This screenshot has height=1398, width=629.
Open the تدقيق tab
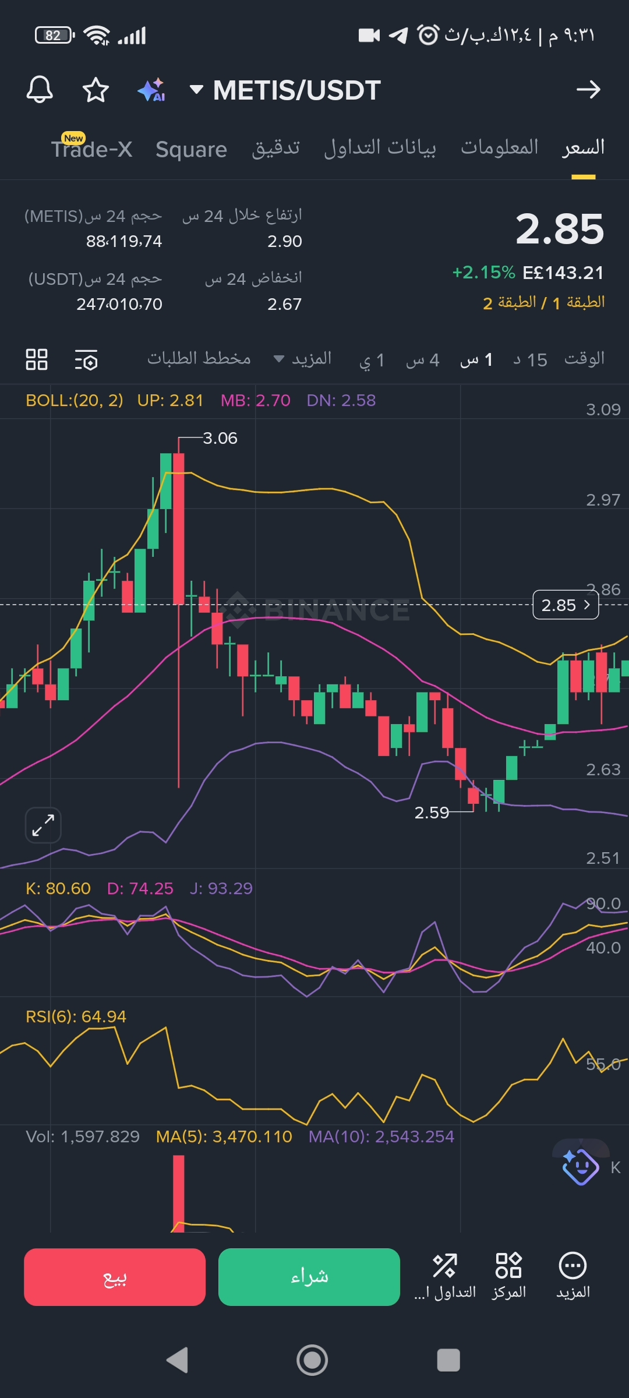275,148
